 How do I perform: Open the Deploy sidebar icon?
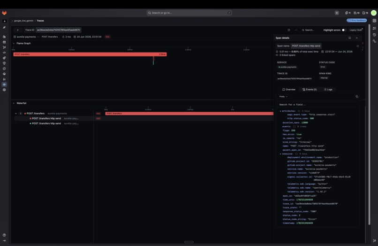point(4,69)
